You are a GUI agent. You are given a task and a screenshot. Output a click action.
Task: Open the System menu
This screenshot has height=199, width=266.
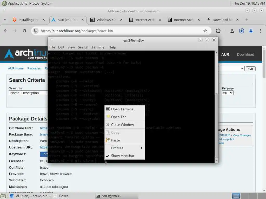47,3
